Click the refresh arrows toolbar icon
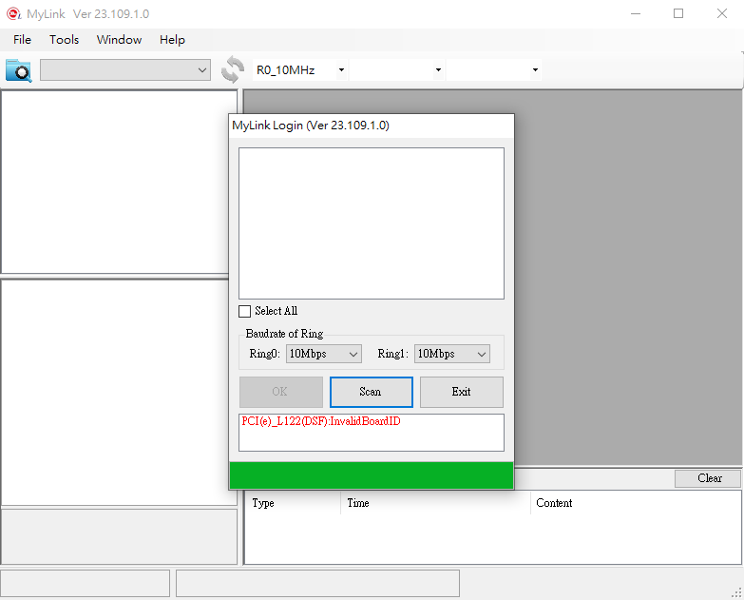Image resolution: width=744 pixels, height=600 pixels. click(233, 69)
